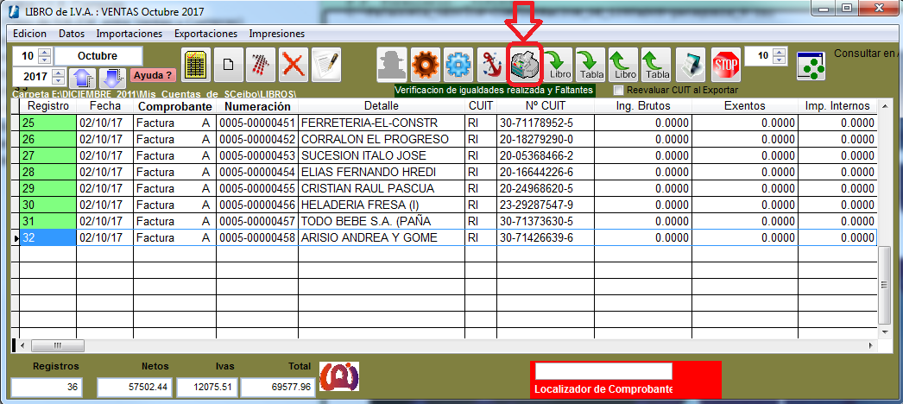
Task: Enable Reevaluar CUIT al Exportar checkbox
Action: [618, 90]
